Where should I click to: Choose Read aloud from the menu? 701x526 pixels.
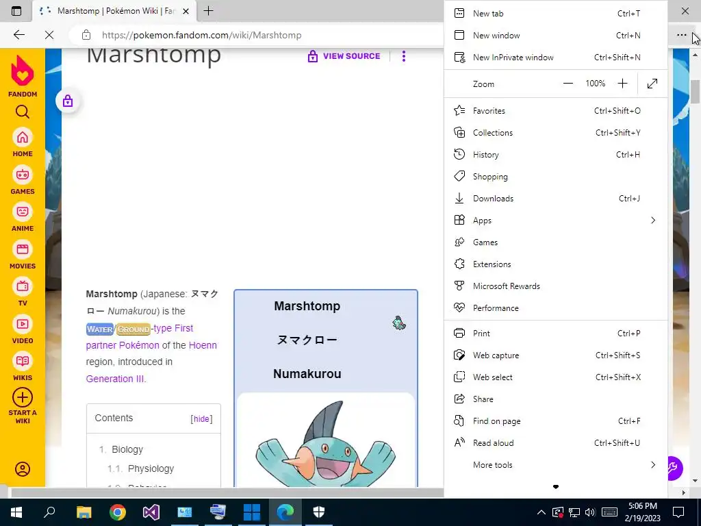[x=556, y=443]
